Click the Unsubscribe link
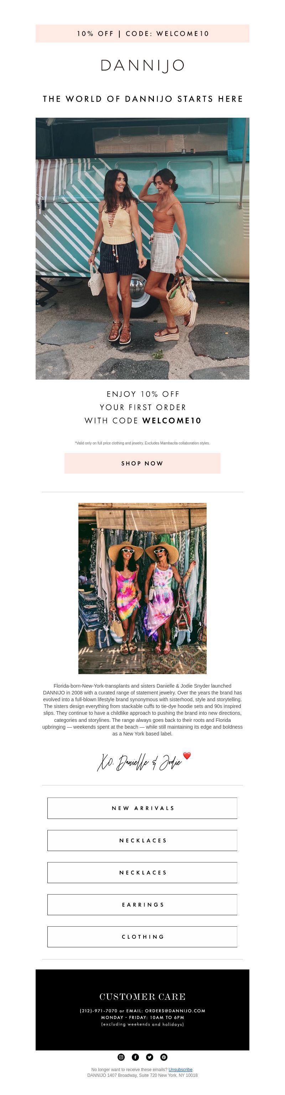 pyautogui.click(x=181, y=1069)
